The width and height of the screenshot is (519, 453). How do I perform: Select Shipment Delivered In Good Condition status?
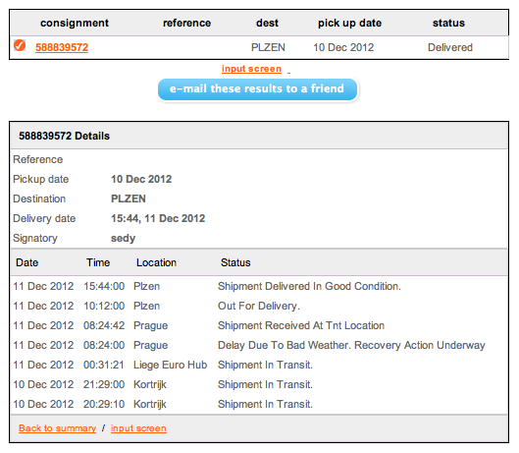point(309,286)
